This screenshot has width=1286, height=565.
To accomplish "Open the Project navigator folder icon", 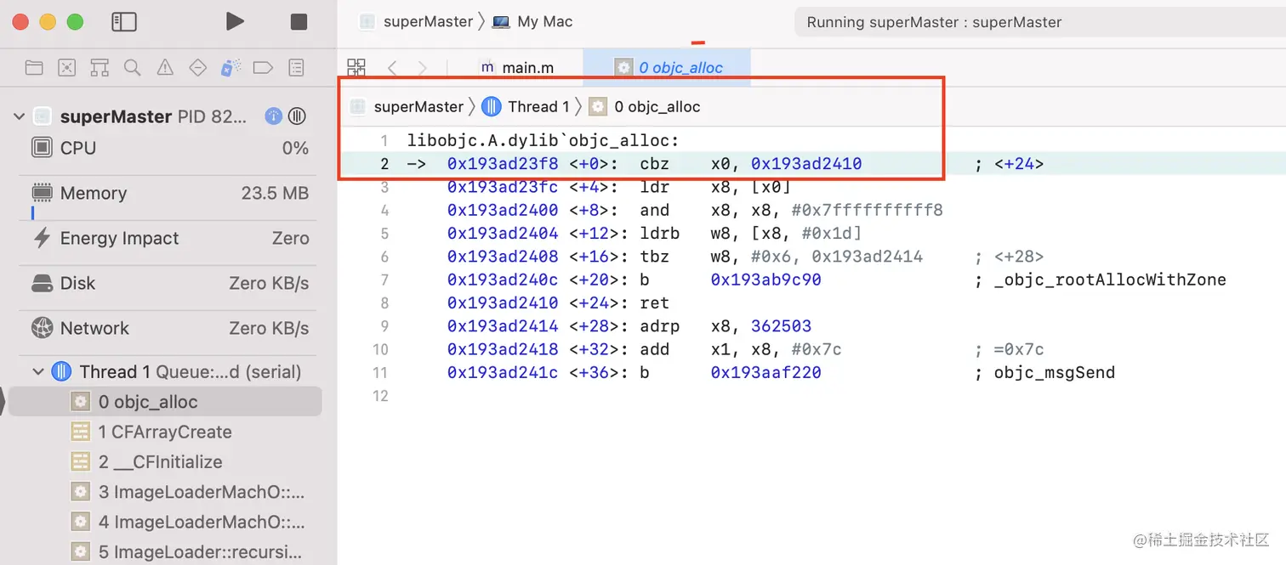I will [x=33, y=67].
